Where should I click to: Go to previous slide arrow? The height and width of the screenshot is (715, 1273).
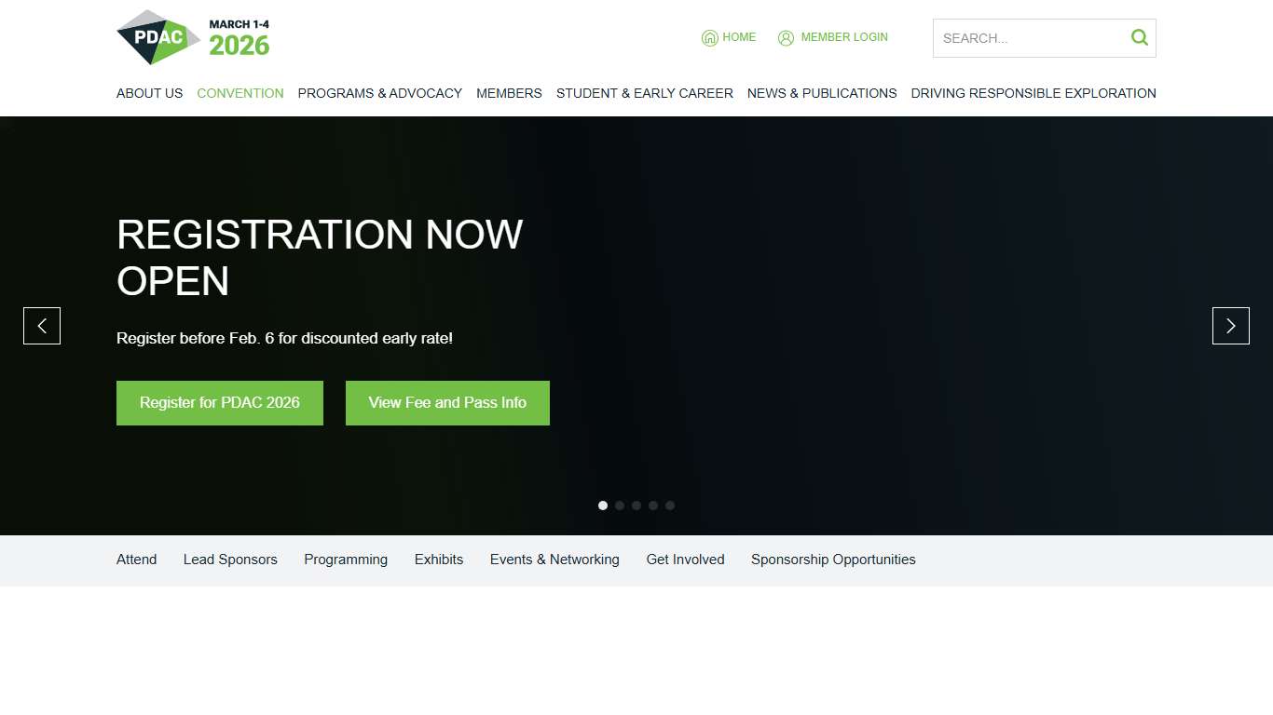point(42,326)
